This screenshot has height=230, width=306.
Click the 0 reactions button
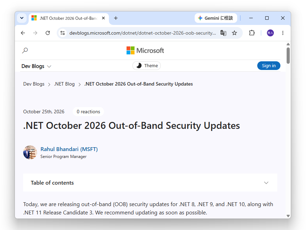tap(88, 112)
